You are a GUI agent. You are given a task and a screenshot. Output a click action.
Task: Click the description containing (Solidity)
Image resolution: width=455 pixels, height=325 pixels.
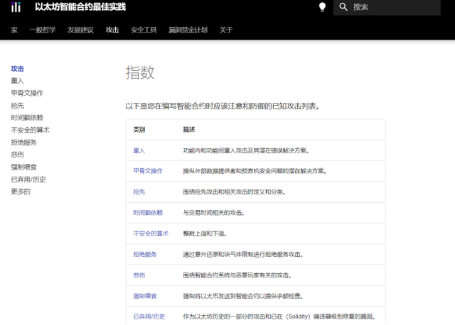click(279, 316)
